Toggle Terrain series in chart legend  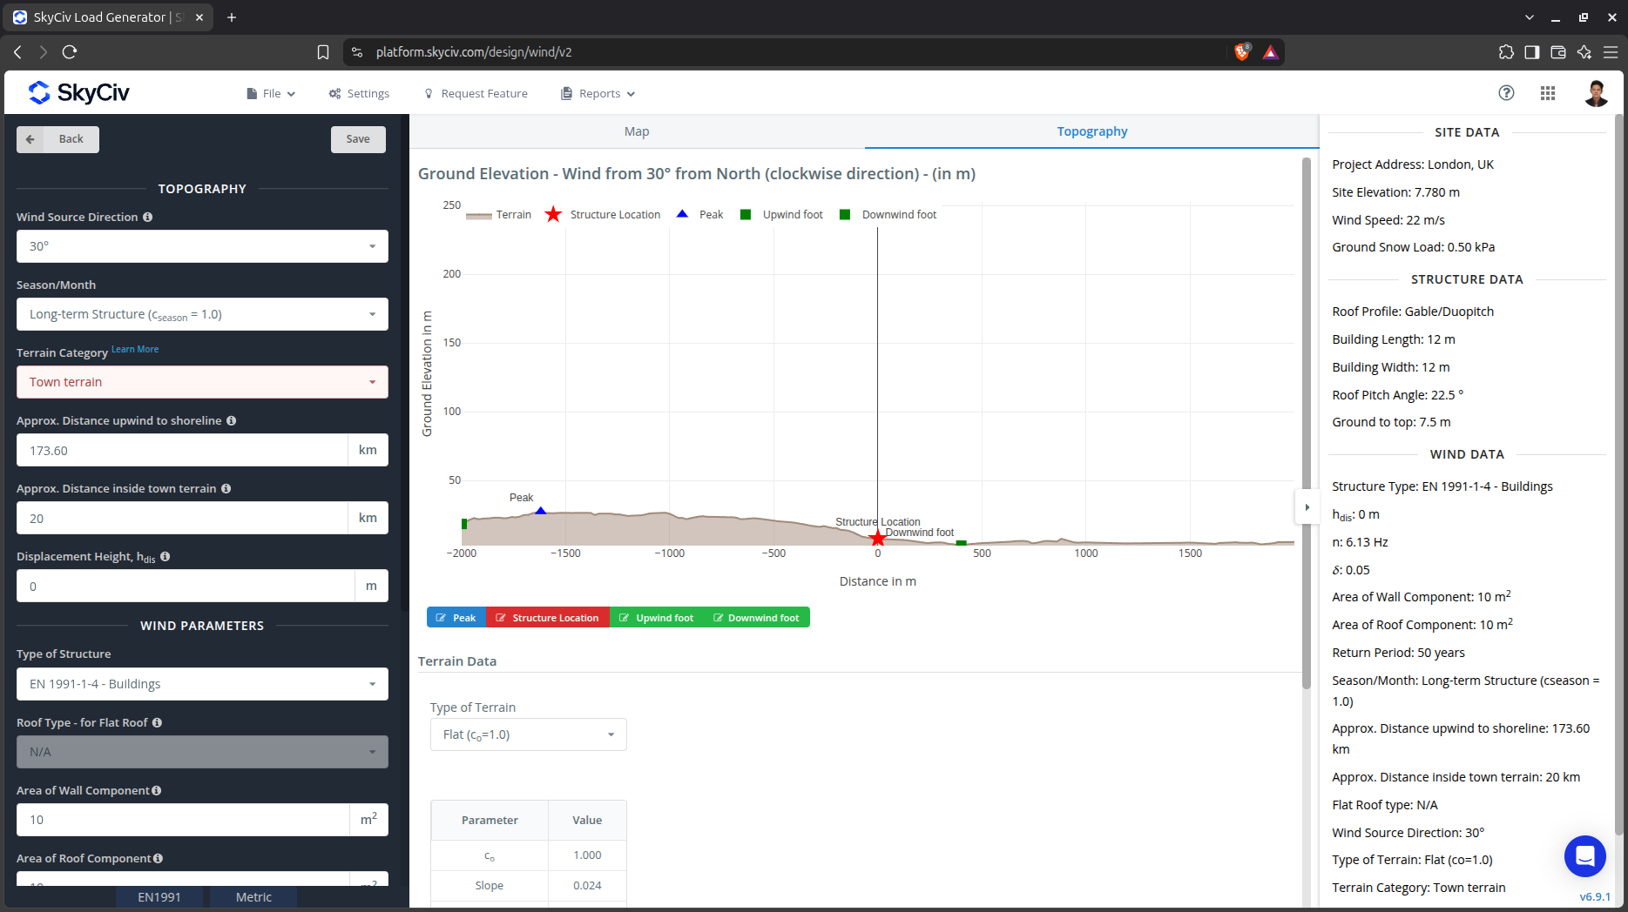(x=499, y=215)
